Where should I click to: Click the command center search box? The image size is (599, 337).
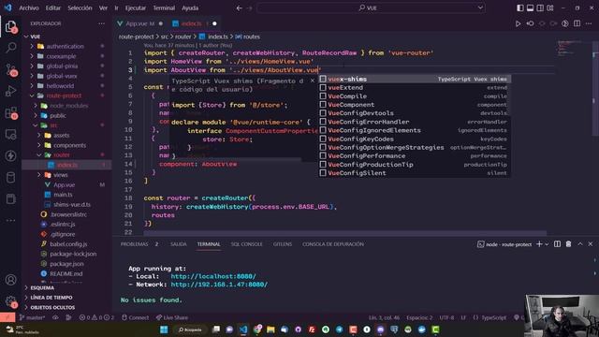[371, 8]
